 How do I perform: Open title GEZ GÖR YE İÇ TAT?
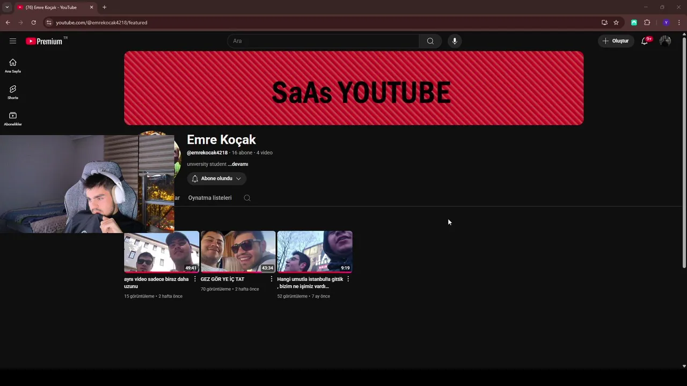(x=222, y=279)
